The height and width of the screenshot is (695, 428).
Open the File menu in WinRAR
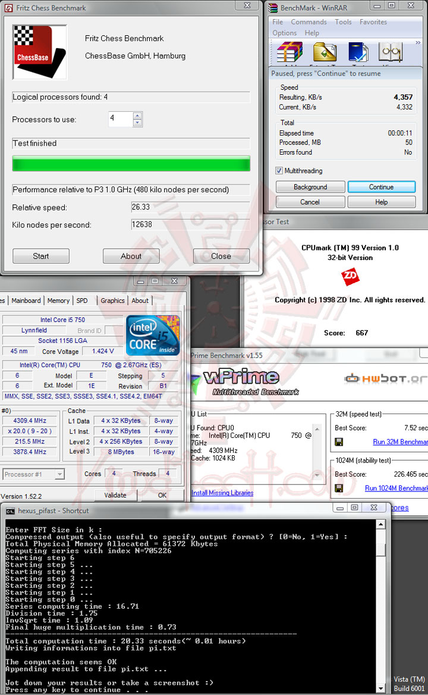click(278, 21)
